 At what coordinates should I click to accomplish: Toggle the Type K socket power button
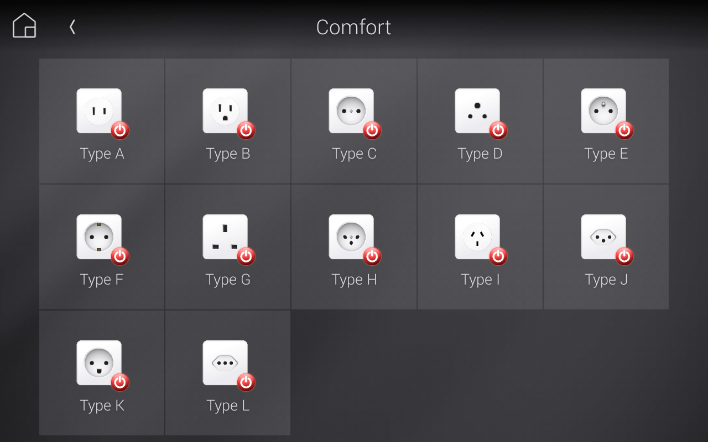121,382
